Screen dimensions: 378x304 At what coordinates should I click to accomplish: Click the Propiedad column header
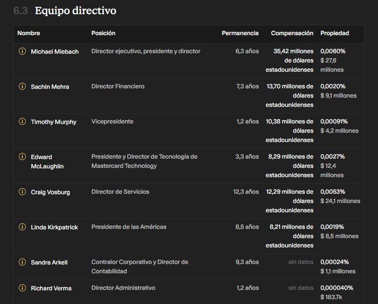point(335,33)
